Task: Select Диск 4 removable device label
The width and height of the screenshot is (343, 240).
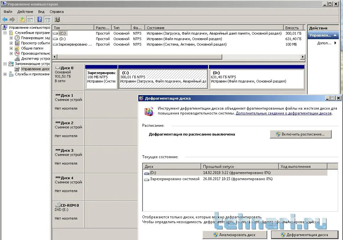Action: [x=68, y=187]
